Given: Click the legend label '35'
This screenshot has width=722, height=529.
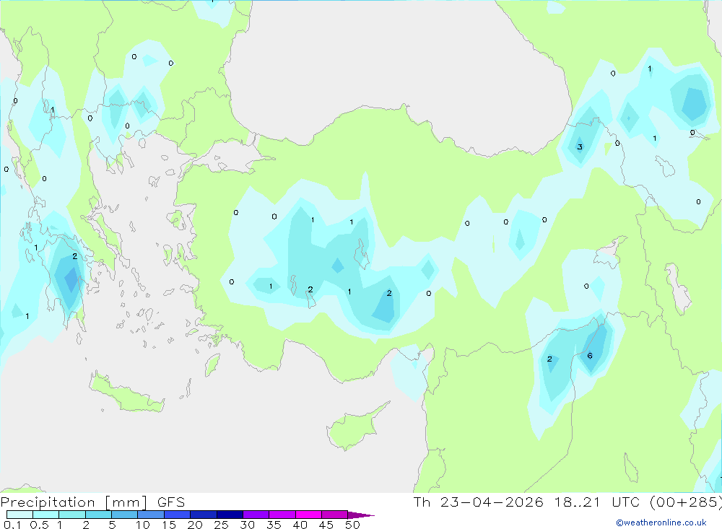Looking at the screenshot, I should coord(274,525).
